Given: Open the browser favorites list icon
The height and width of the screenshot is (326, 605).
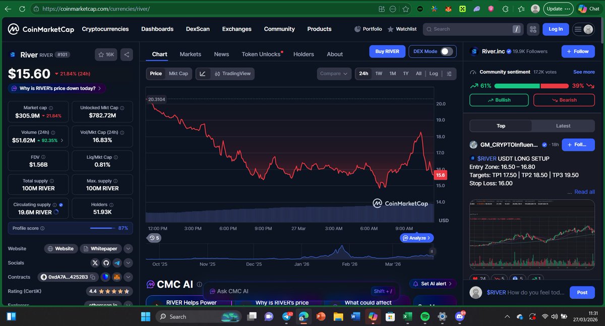Looking at the screenshot, I should coord(521,9).
